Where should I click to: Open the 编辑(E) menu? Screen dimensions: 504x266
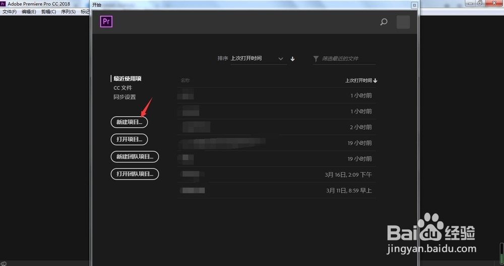pos(29,12)
